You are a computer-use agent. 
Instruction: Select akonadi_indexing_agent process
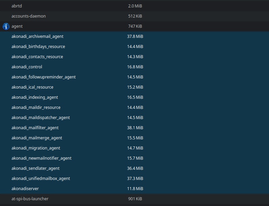(35, 97)
